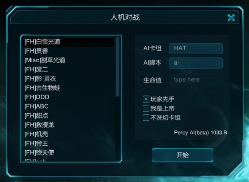Toggle the 我是上帝 checkbox

click(x=146, y=108)
